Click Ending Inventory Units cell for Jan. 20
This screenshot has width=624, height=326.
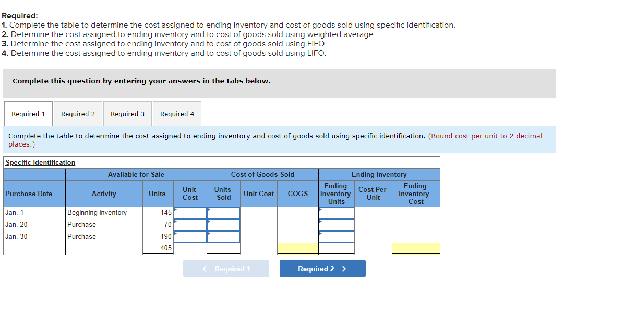pos(335,224)
